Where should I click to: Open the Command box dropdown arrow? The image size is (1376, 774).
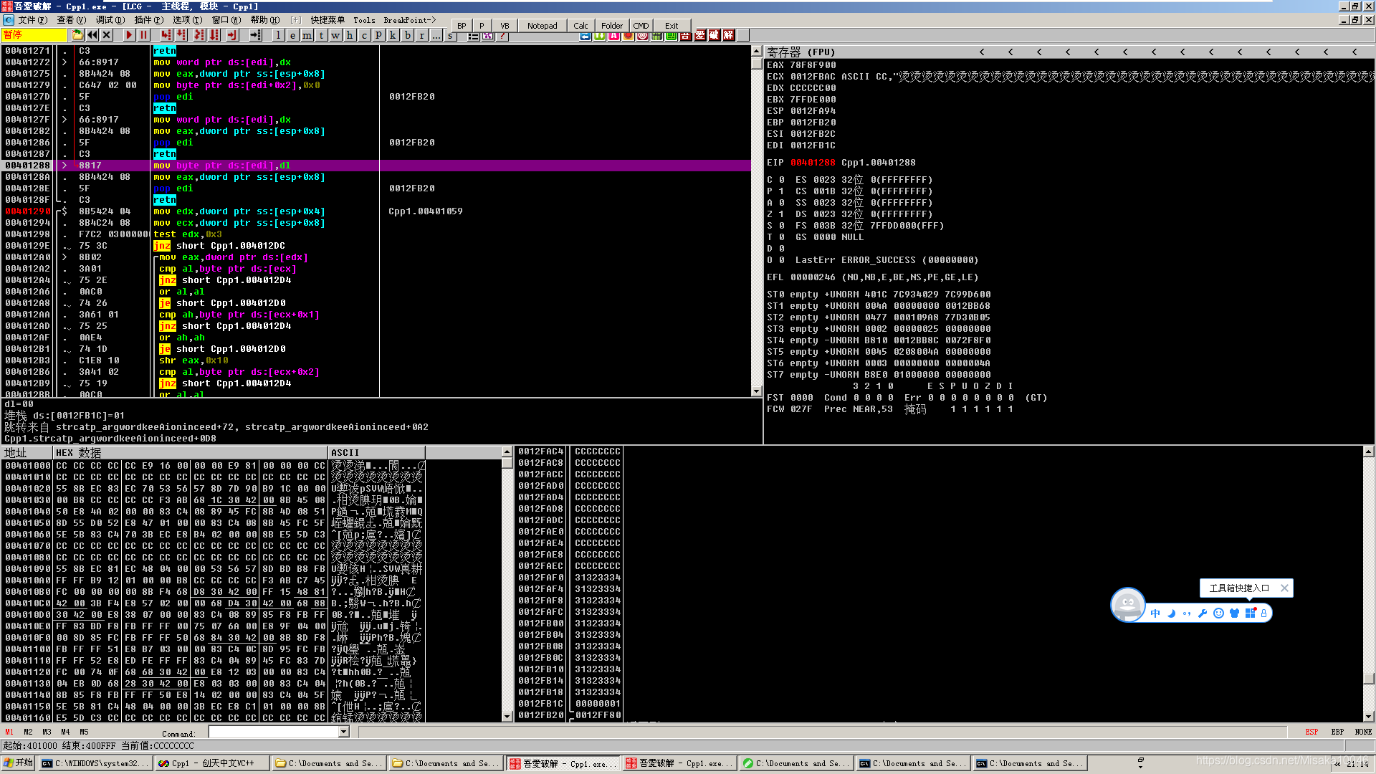click(343, 732)
